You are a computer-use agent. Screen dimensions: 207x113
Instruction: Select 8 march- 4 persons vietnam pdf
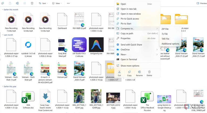45,73
